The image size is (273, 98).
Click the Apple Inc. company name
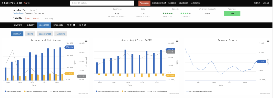pos(21,10)
